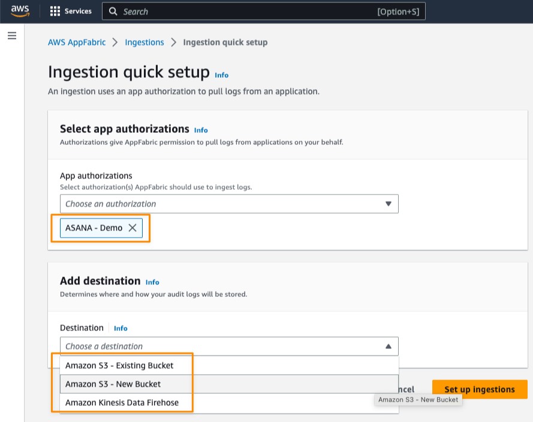The width and height of the screenshot is (533, 422).
Task: Expand the Choose an authorization dropdown
Action: 229,204
